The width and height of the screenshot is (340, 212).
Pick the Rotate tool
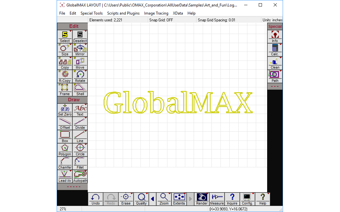coord(80,76)
